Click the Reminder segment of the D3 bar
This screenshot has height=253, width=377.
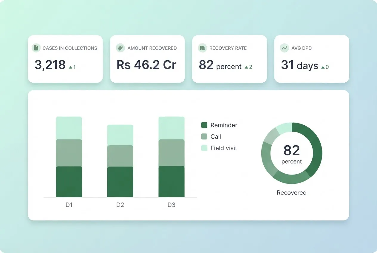click(x=171, y=182)
